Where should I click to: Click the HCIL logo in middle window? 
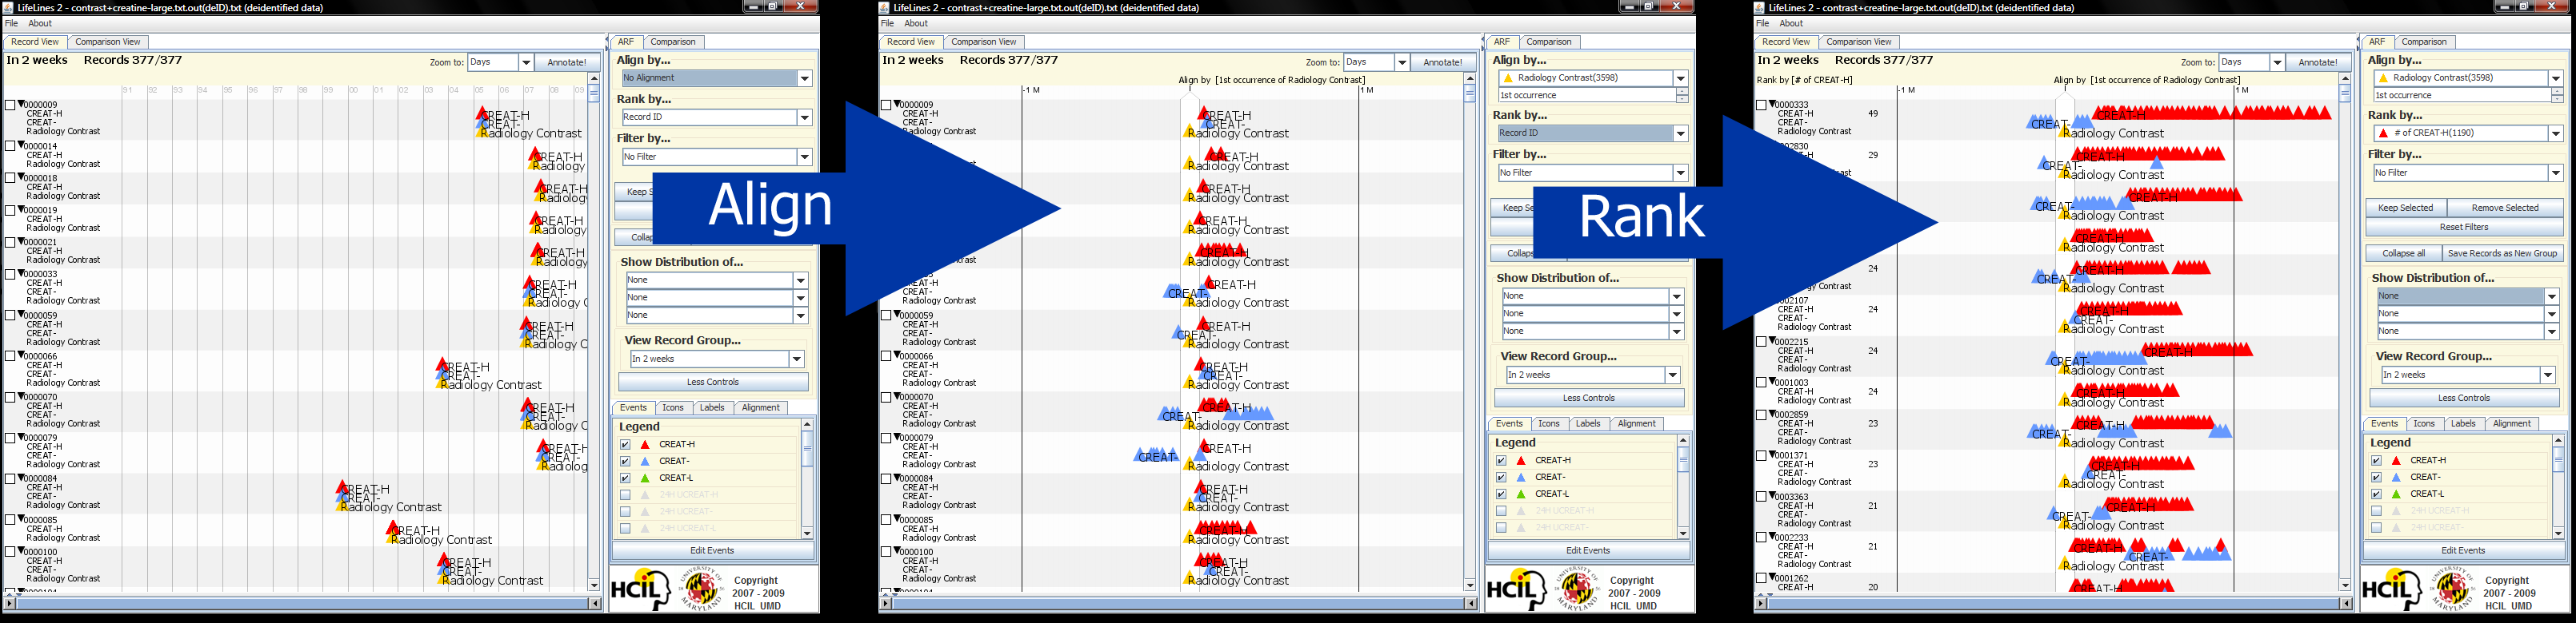coord(1516,590)
